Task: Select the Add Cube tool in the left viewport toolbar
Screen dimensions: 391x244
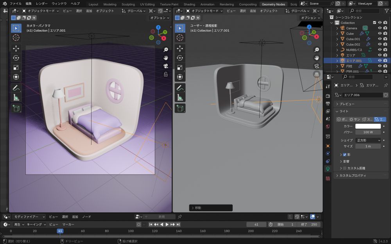Action: 16,108
